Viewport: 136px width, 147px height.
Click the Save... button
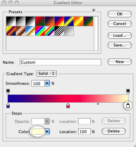click(120, 45)
